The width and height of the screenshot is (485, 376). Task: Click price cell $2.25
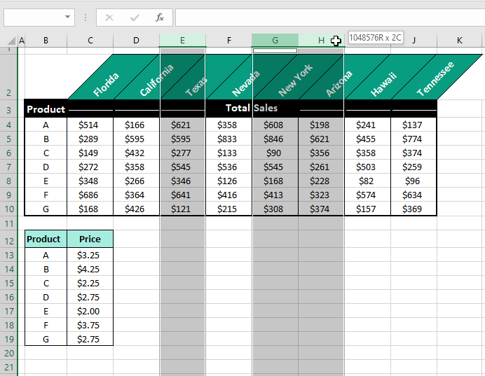[x=90, y=284]
